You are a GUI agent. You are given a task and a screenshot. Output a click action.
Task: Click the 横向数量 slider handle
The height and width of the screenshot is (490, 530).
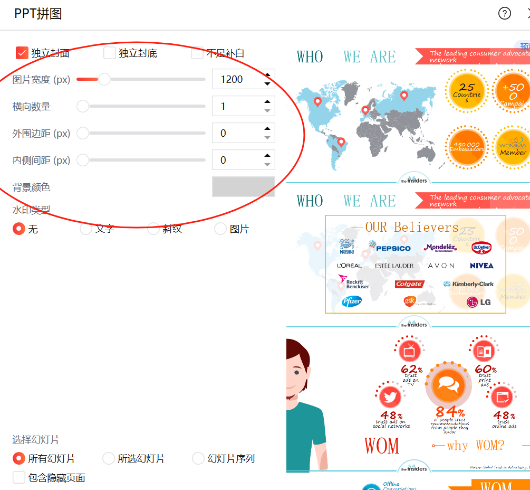pyautogui.click(x=83, y=106)
